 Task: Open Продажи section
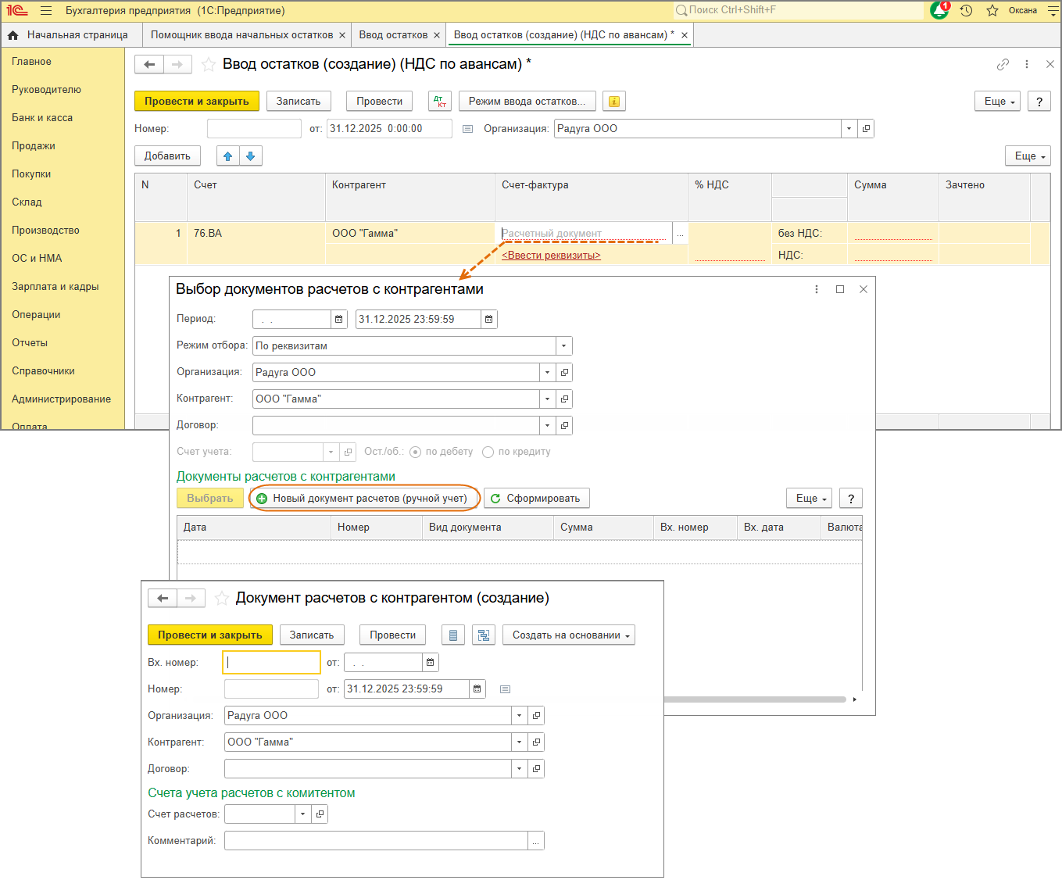coord(34,146)
